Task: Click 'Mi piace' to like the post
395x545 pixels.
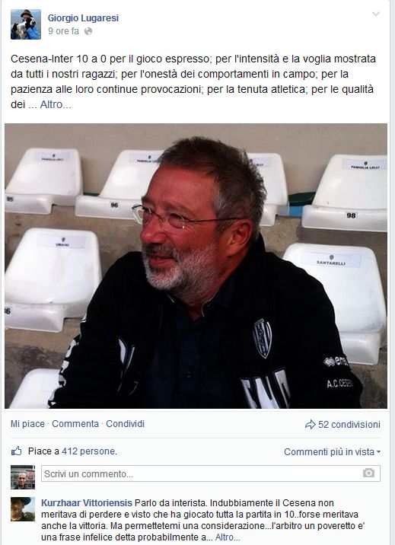Action: (28, 424)
